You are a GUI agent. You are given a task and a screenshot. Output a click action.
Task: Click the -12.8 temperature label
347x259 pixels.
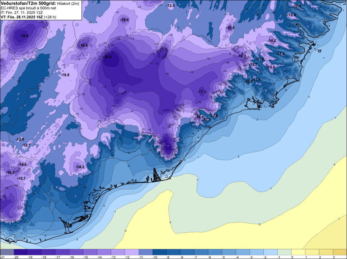click(x=214, y=116)
